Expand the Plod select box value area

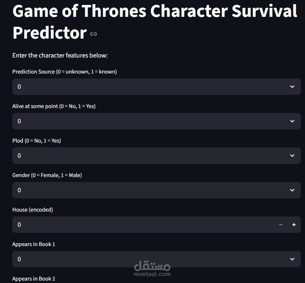coord(143,156)
